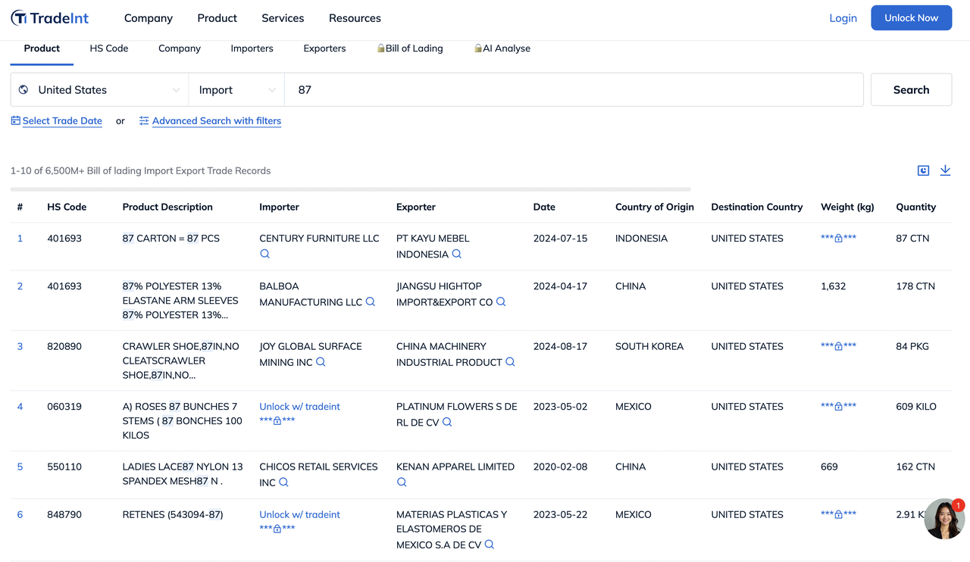Click the locked weight icon in the INDONESIA row
Viewport: 970px width, 562px height.
point(838,239)
